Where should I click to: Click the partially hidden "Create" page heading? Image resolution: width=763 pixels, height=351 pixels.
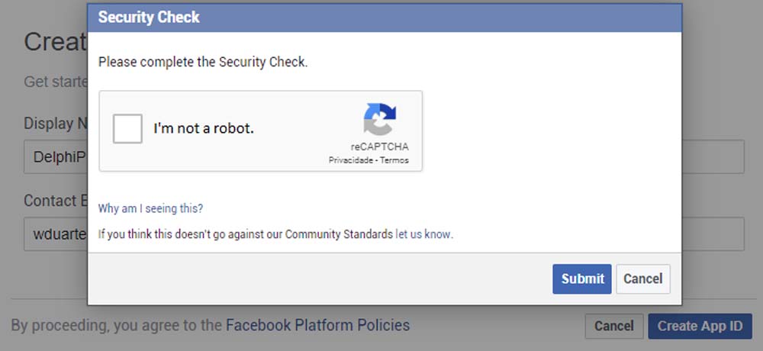pos(55,42)
